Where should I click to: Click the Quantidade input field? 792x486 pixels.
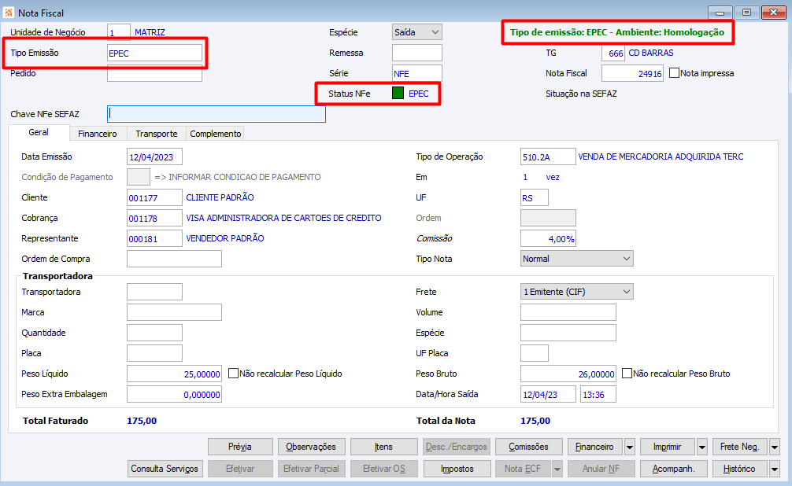pyautogui.click(x=154, y=333)
